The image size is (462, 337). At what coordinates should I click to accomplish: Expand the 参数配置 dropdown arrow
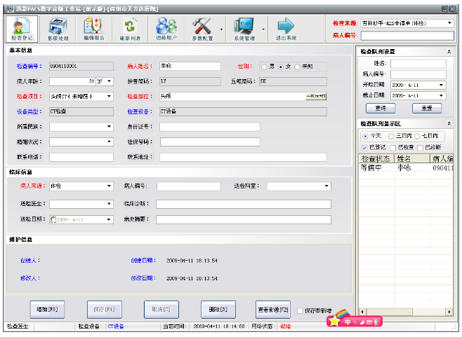click(221, 29)
